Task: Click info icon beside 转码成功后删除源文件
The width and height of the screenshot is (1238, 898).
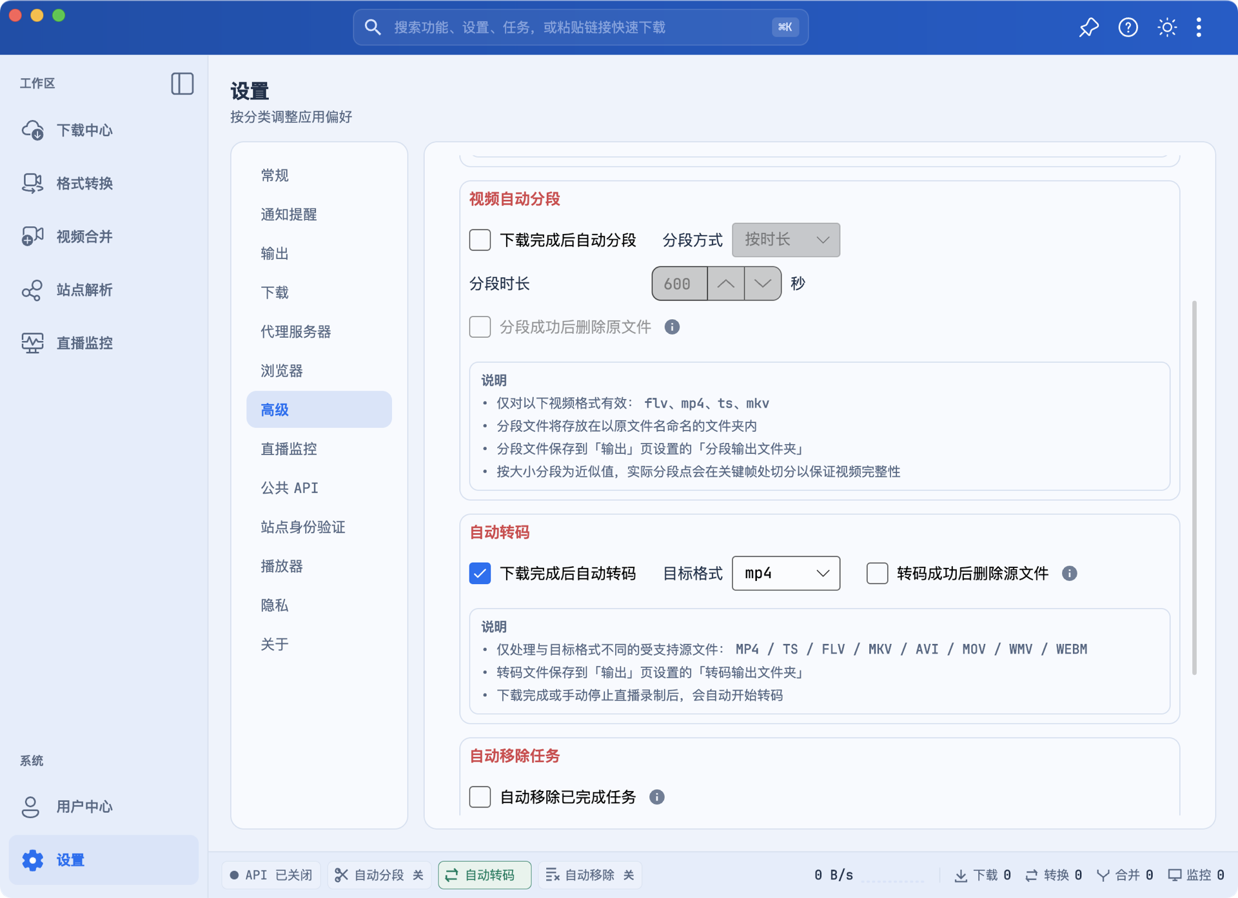Action: tap(1069, 573)
